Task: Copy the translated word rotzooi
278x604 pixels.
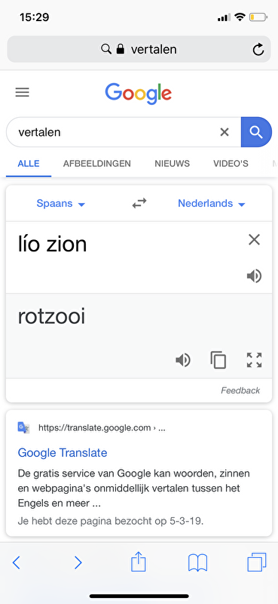Action: pyautogui.click(x=218, y=361)
